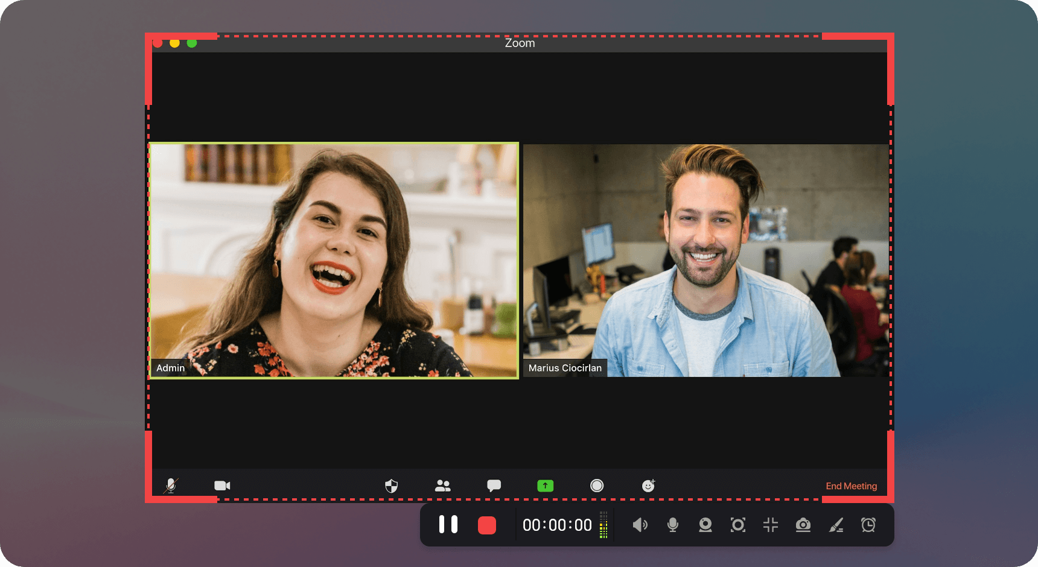Toggle system sound speaker in recorder bar
This screenshot has width=1038, height=567.
[640, 525]
